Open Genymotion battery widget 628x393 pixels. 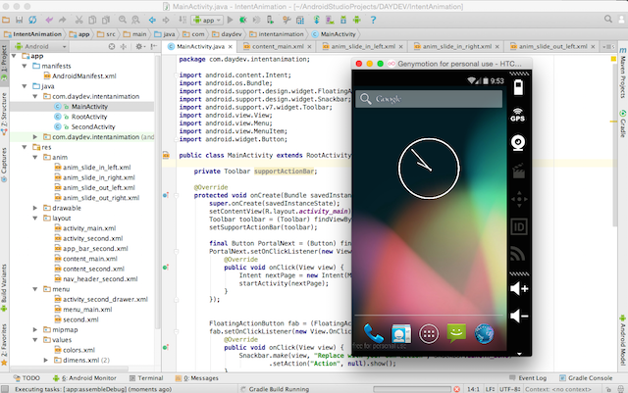tap(518, 87)
